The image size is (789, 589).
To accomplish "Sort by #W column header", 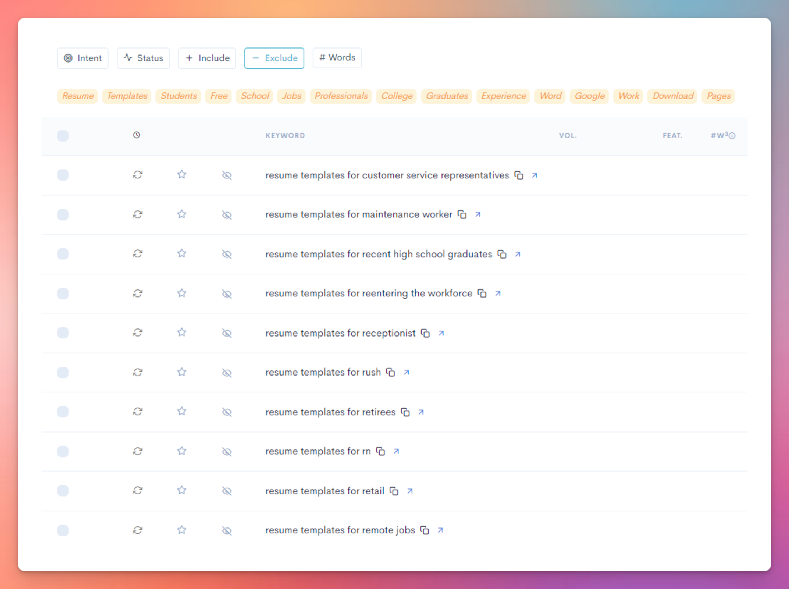I will point(720,136).
